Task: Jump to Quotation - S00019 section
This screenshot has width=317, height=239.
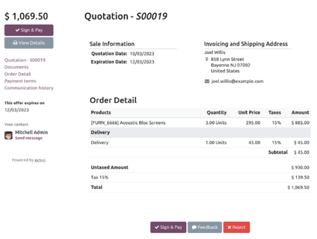Action: tap(24, 60)
